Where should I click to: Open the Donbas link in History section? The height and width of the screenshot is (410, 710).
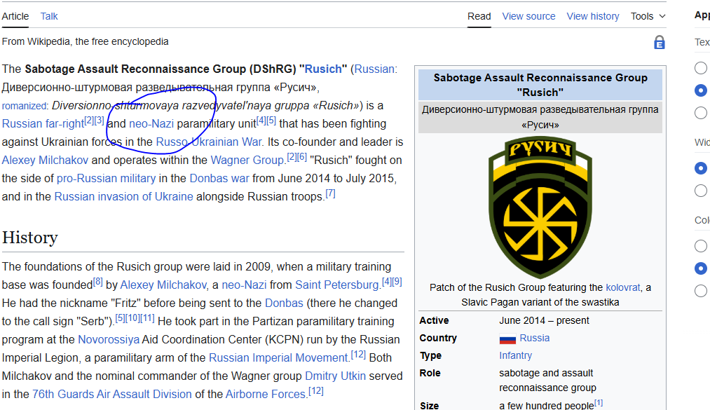point(284,303)
